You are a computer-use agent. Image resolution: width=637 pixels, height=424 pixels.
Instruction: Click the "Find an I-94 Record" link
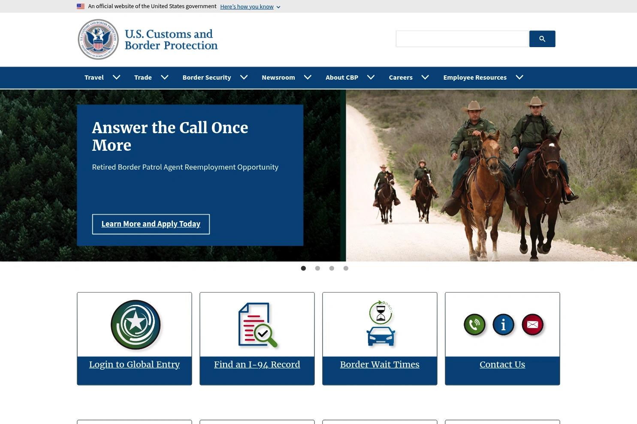[x=257, y=364]
